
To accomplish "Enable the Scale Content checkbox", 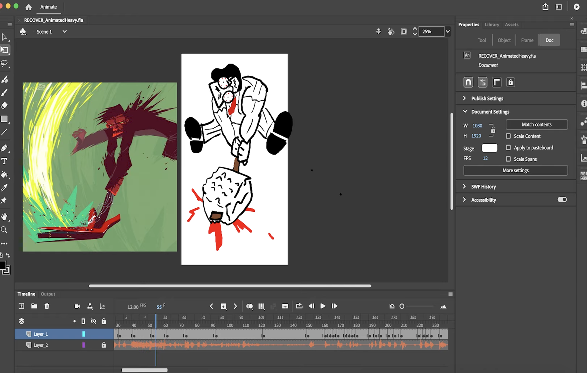I will (508, 136).
